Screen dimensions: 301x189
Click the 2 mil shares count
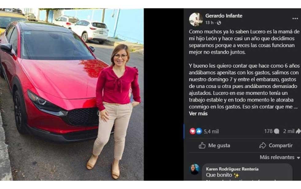click(x=289, y=131)
